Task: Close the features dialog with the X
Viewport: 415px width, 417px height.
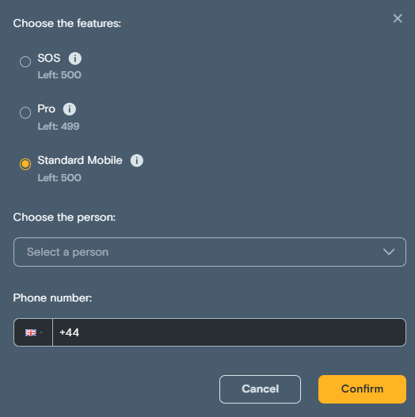Action: coord(398,18)
